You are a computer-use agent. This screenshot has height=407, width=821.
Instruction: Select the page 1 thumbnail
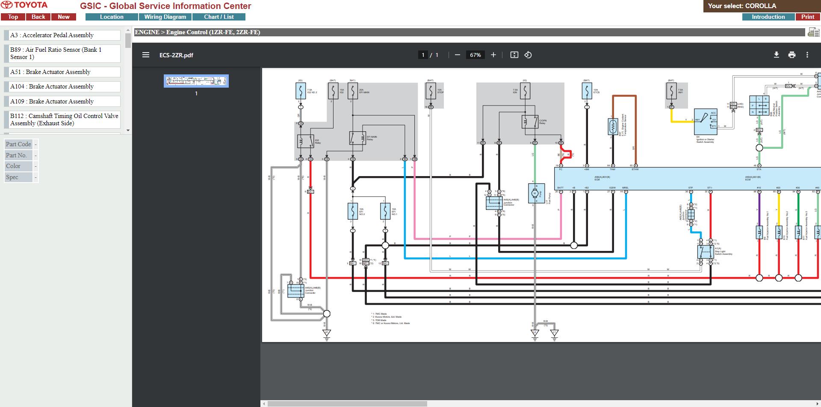tap(196, 81)
